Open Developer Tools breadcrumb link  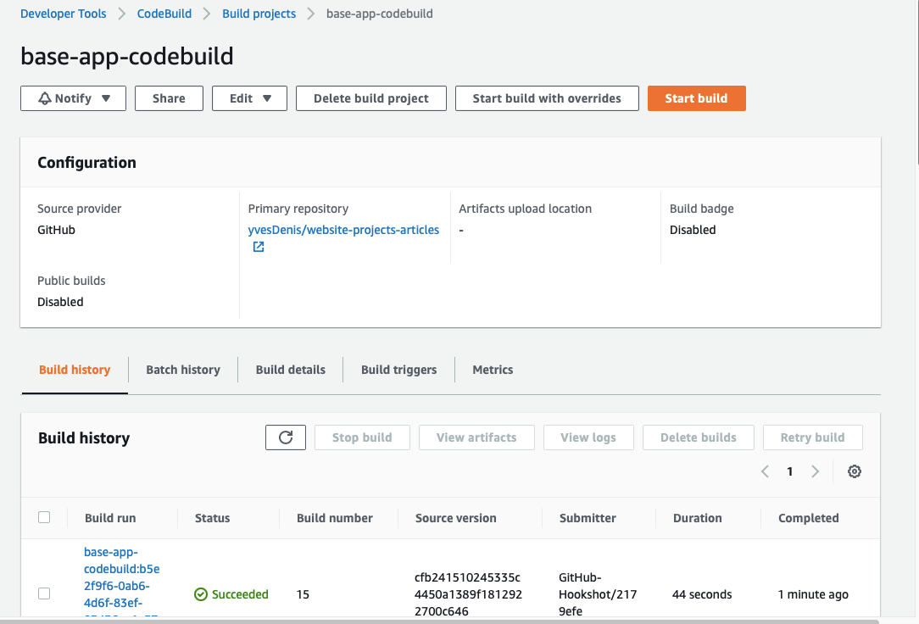64,14
